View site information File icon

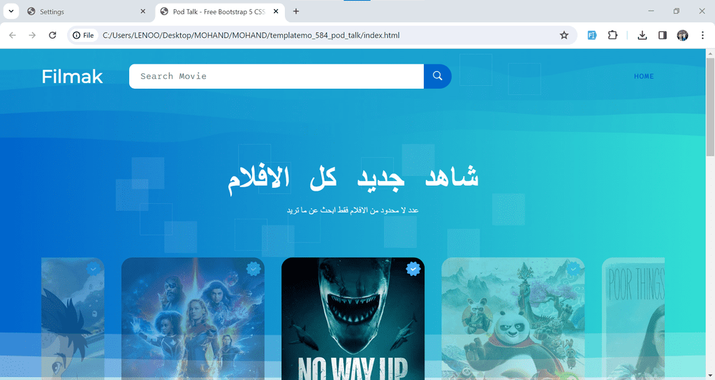point(84,35)
